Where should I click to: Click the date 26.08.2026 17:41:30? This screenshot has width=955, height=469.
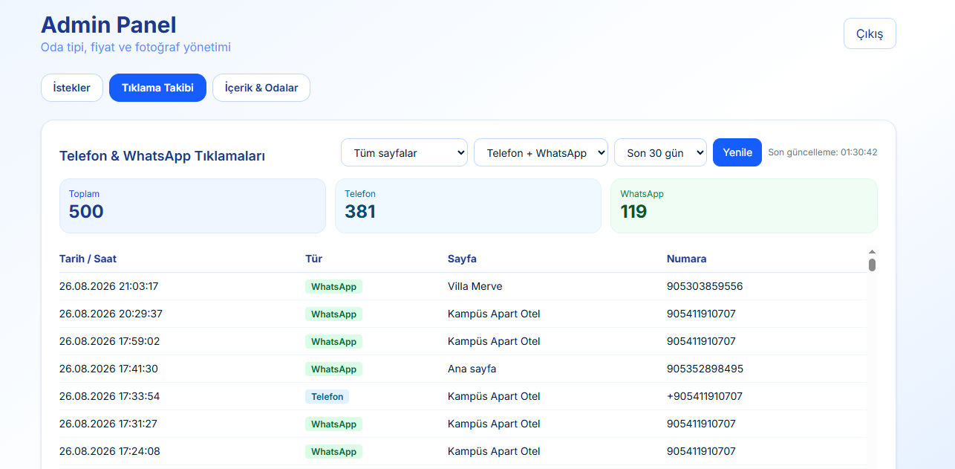coord(108,369)
